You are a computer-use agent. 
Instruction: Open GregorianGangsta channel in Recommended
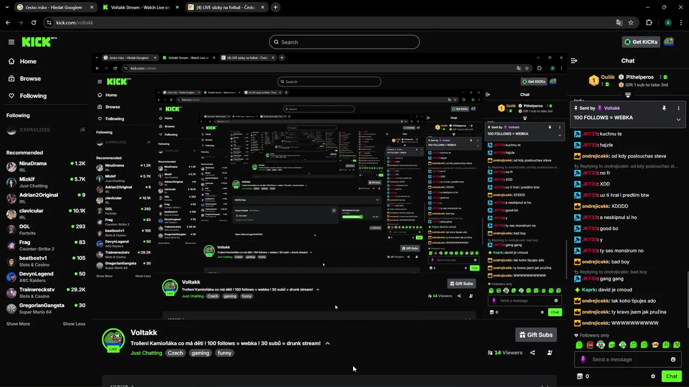click(46, 309)
